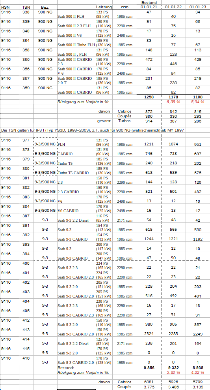The width and height of the screenshot is (210, 390).
Task: Select the 9.856 Bestand total cell
Action: tap(149, 367)
